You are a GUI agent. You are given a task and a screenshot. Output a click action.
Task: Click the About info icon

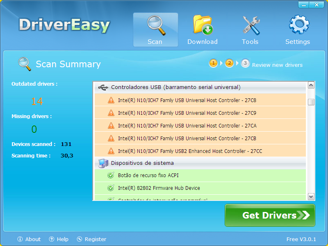pyautogui.click(x=20, y=239)
